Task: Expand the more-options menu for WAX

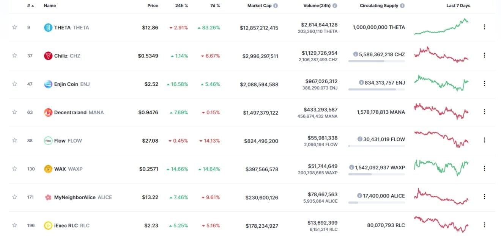Action: pos(484,169)
